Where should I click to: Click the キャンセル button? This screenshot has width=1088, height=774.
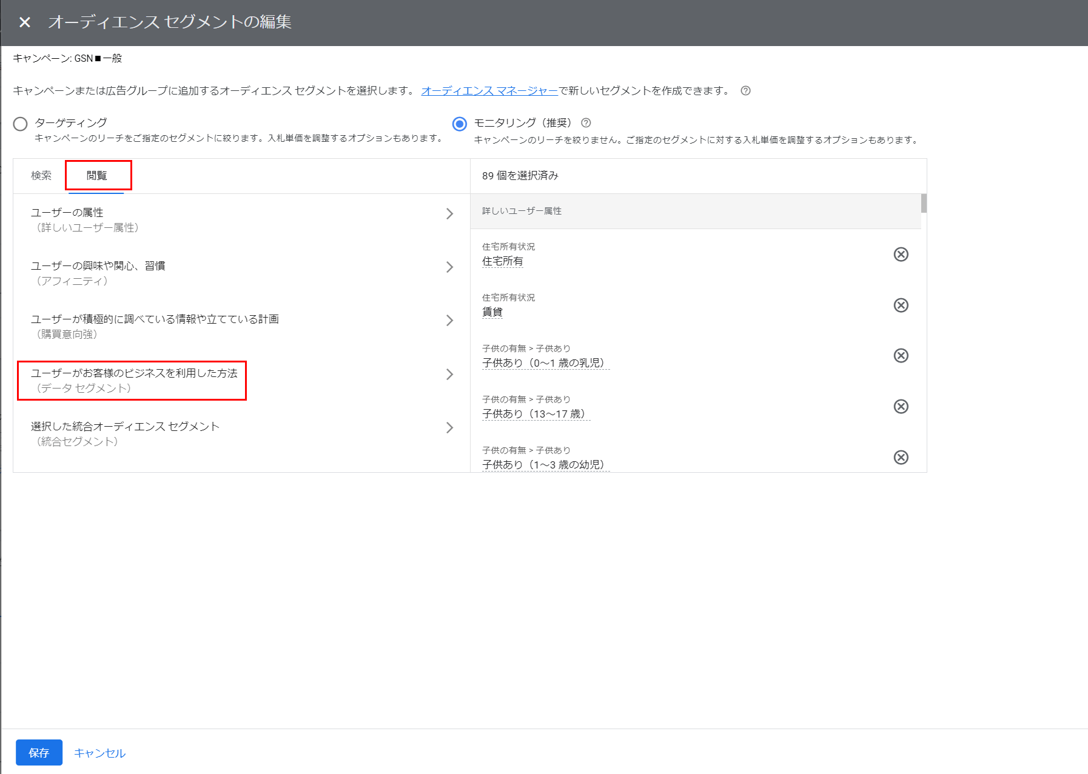pos(99,753)
